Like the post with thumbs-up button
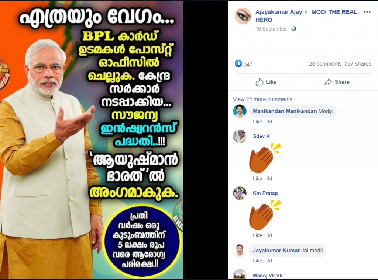Image resolution: width=378 pixels, height=280 pixels. (266, 82)
